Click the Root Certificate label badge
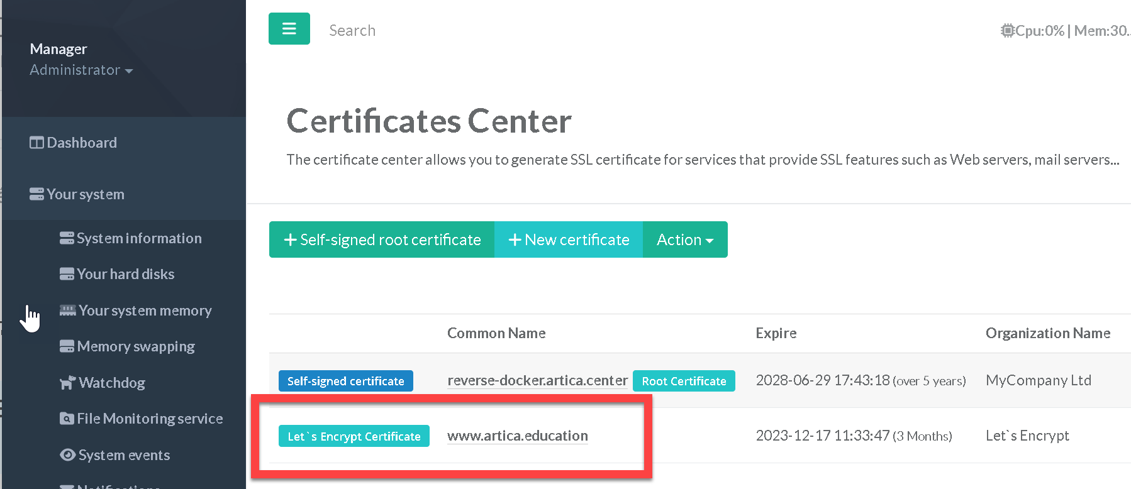This screenshot has height=489, width=1131. click(x=684, y=381)
